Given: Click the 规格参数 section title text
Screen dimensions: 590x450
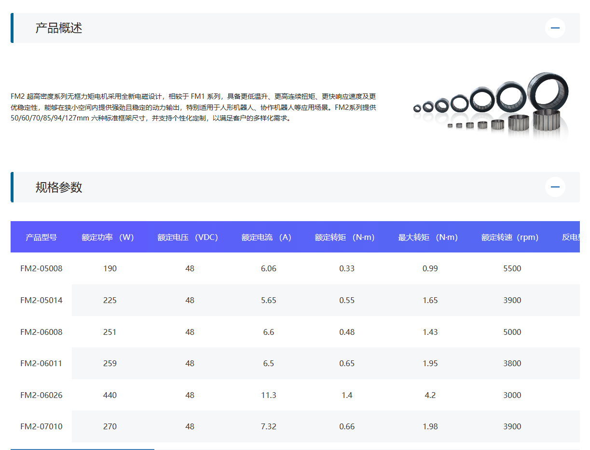Looking at the screenshot, I should (57, 187).
